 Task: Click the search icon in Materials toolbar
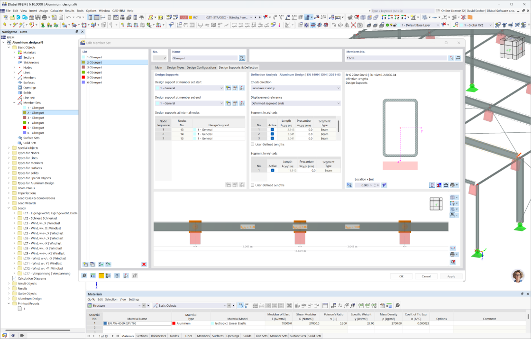pos(398,305)
